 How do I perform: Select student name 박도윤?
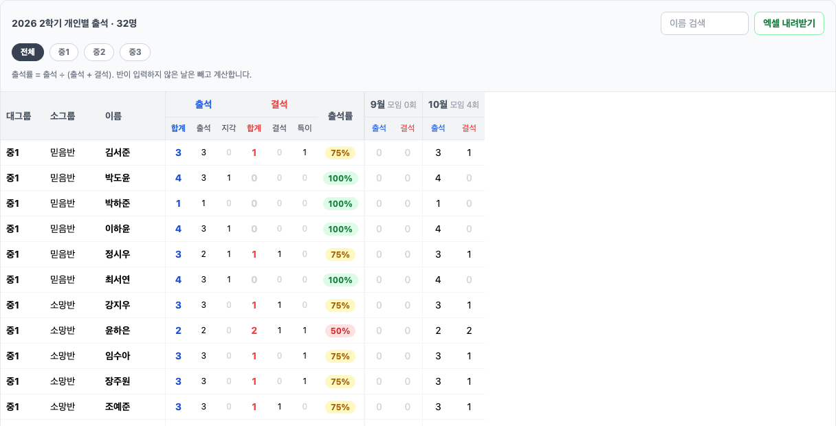click(x=118, y=178)
